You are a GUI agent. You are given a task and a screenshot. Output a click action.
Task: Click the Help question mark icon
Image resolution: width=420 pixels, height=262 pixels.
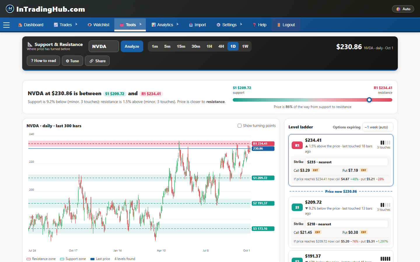[x=254, y=25]
